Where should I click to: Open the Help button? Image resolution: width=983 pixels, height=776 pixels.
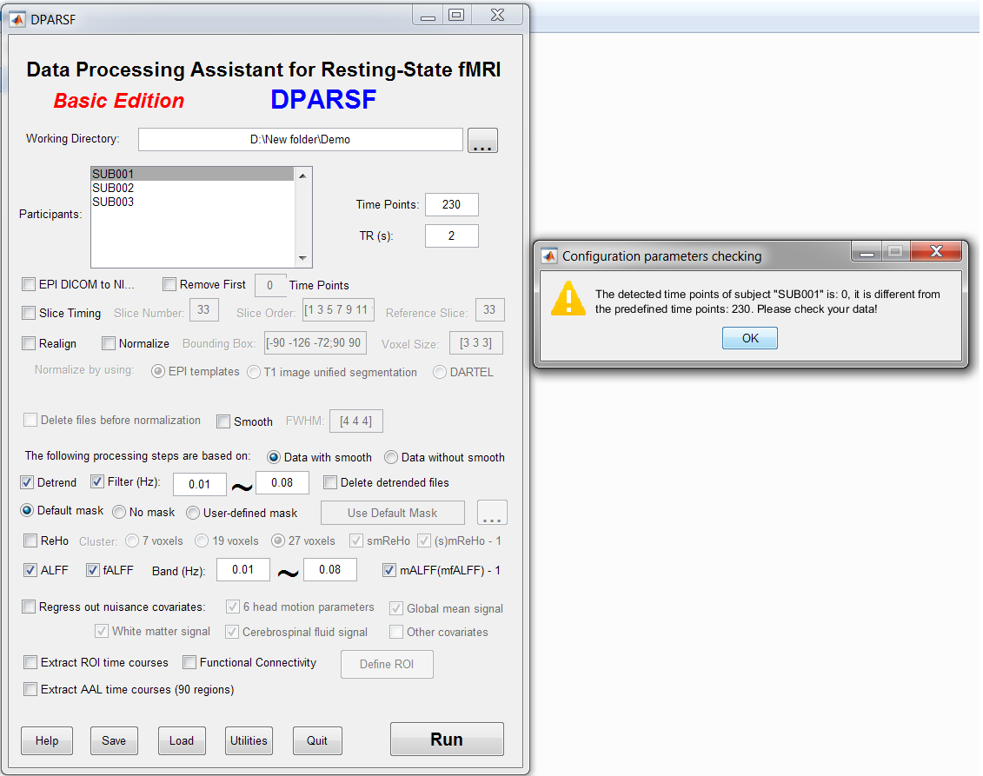pos(47,740)
